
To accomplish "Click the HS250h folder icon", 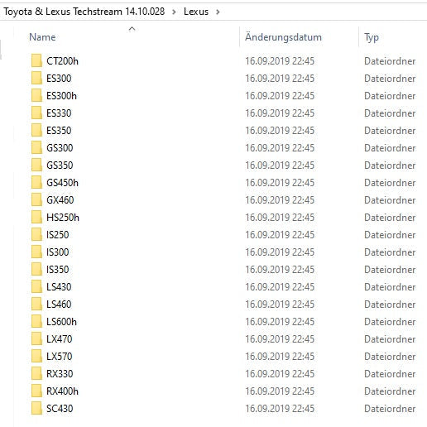I will [36, 217].
